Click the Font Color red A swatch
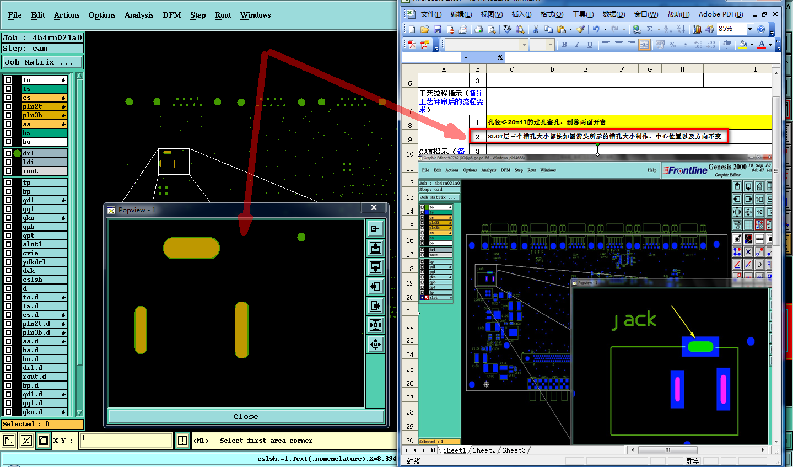This screenshot has width=793, height=467. pyautogui.click(x=762, y=45)
